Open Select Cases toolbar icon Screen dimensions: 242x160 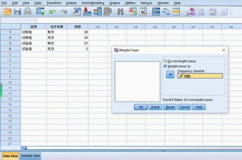pos(176,12)
